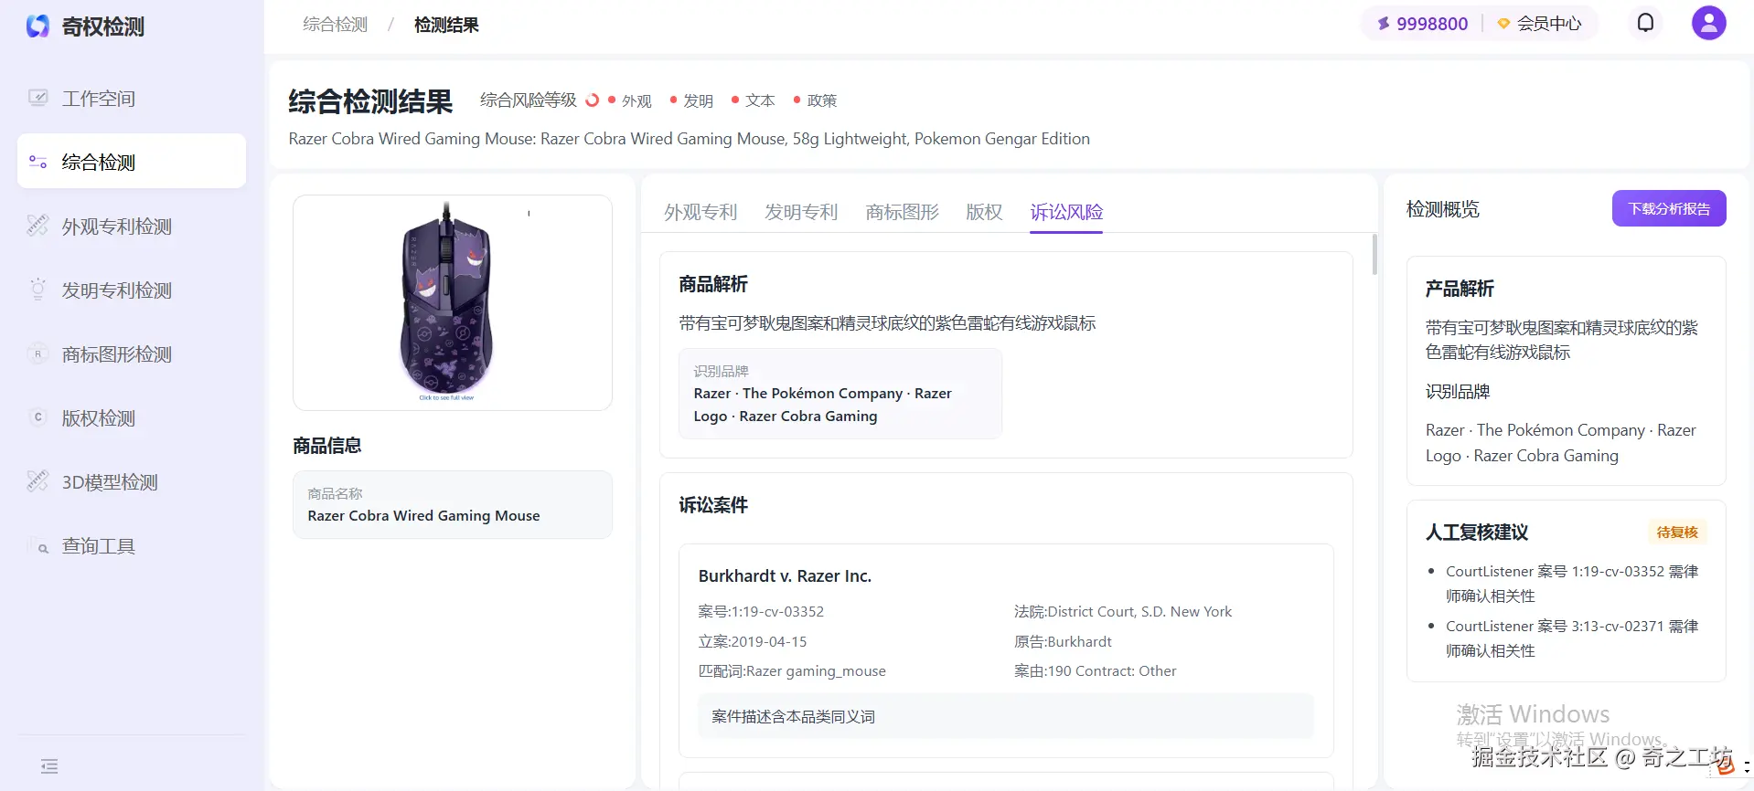
Task: Click the 识别品牌 box in 商品解析
Action: pyautogui.click(x=840, y=394)
